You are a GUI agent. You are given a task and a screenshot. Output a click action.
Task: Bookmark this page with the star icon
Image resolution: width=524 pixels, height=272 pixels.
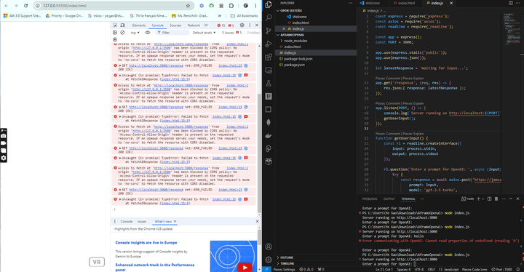(188, 6)
